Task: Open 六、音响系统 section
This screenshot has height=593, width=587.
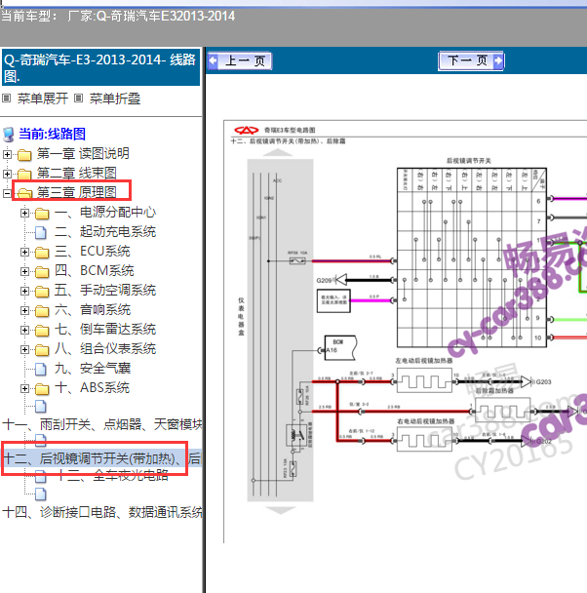Action: 93,310
